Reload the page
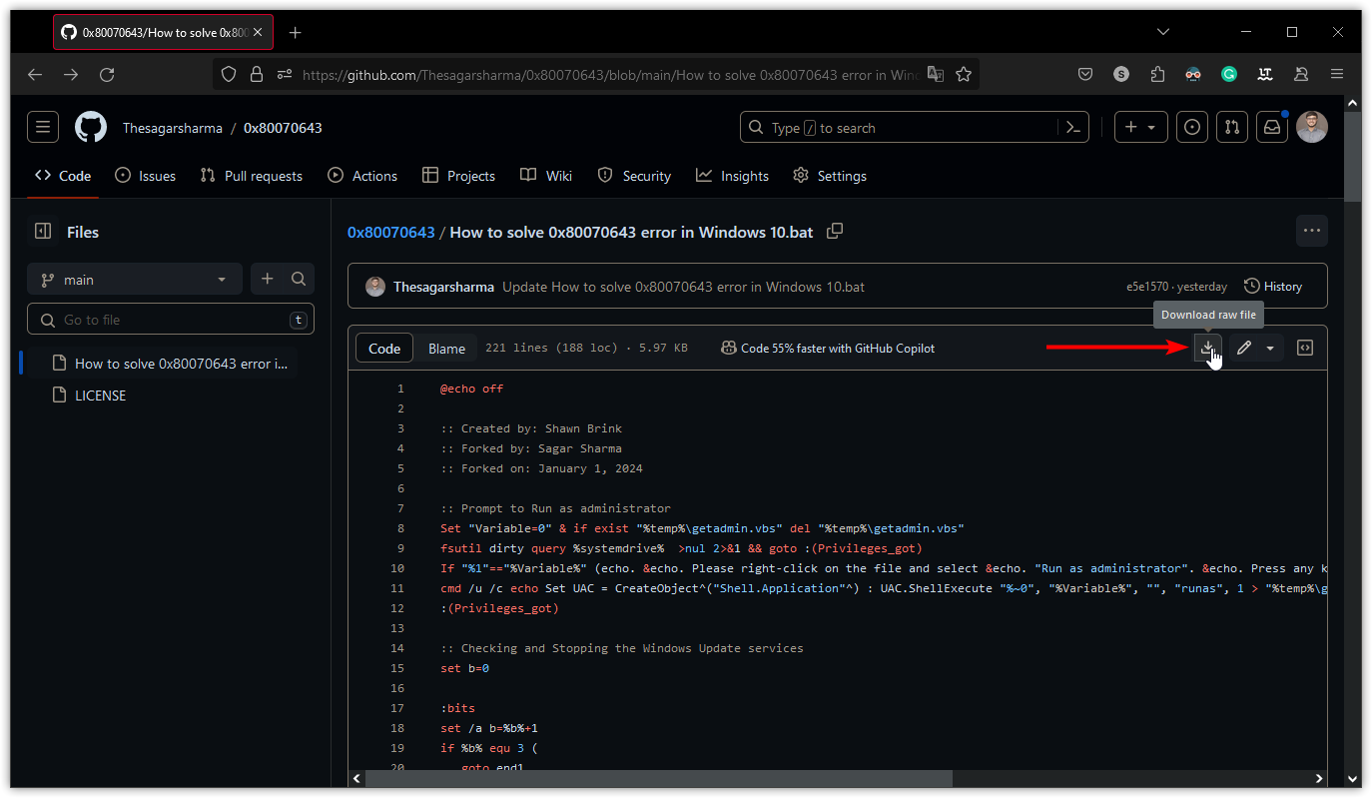This screenshot has width=1372, height=798. (107, 74)
